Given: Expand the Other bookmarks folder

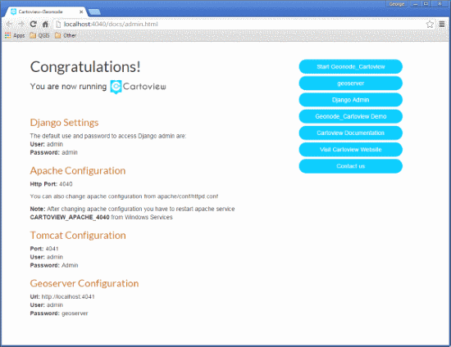Looking at the screenshot, I should click(x=66, y=35).
